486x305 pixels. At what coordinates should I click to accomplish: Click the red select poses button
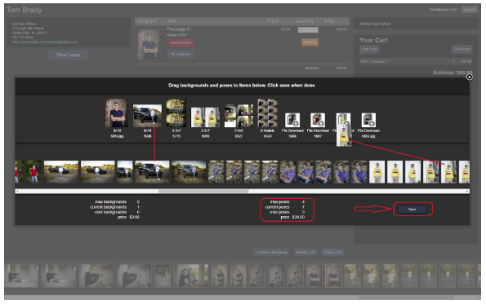(x=181, y=42)
